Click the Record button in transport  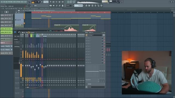pyautogui.click(x=42, y=2)
